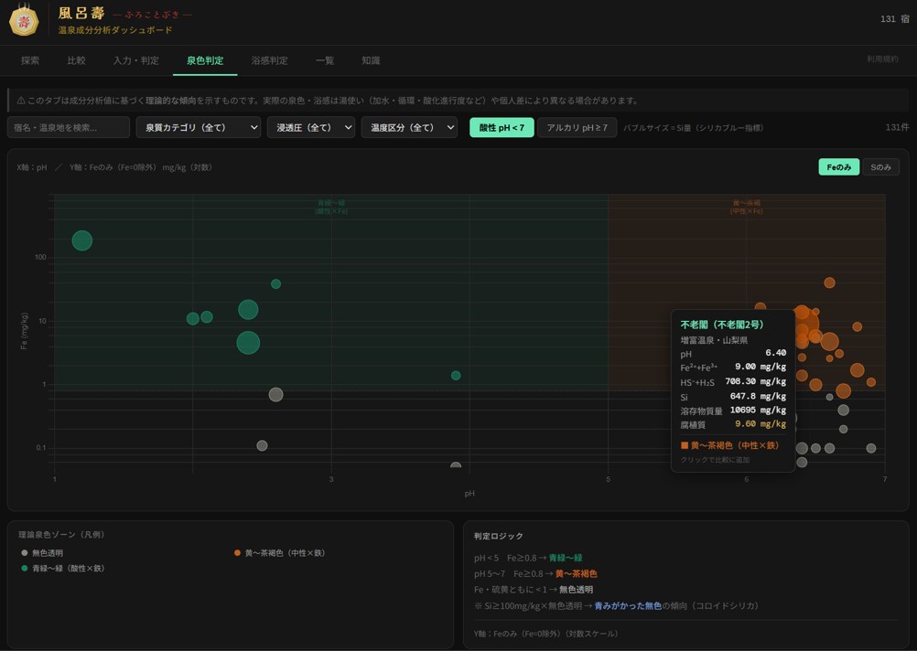917x651 pixels.
Task: Click the warning icon in notice banner
Action: (21, 101)
